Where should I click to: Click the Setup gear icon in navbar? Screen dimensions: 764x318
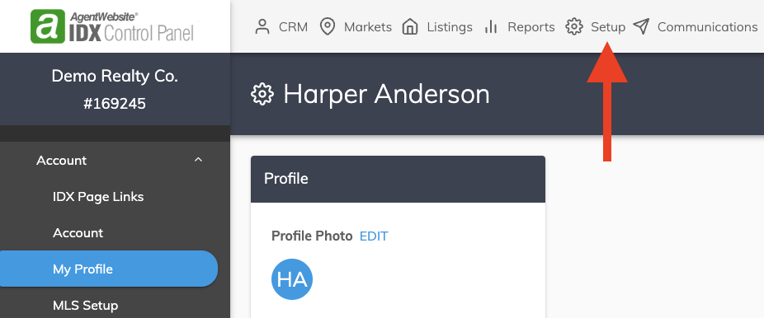coord(574,26)
